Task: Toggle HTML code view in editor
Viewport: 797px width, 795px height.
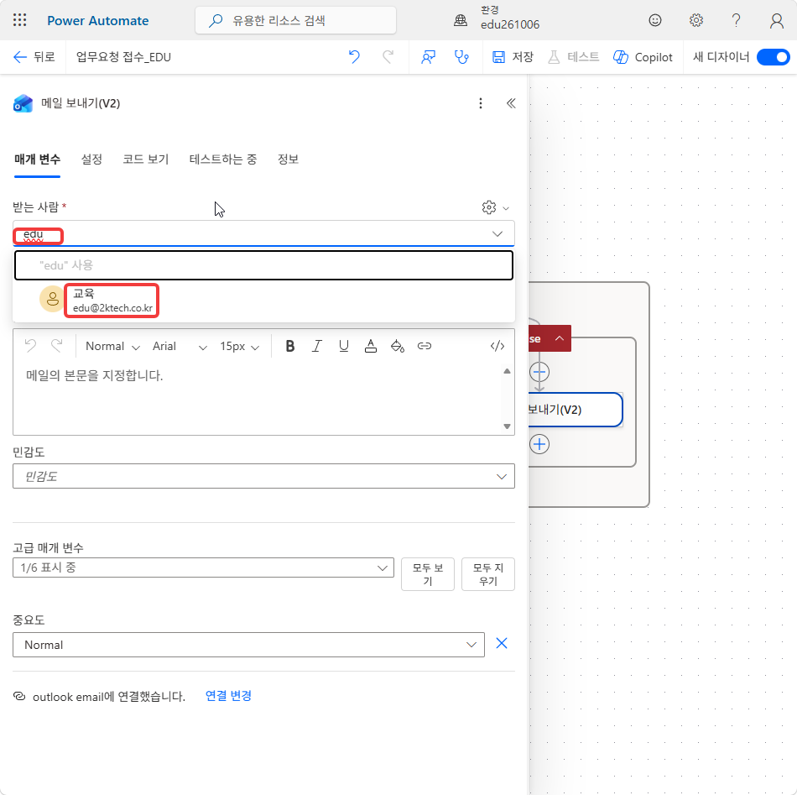Action: pyautogui.click(x=497, y=347)
